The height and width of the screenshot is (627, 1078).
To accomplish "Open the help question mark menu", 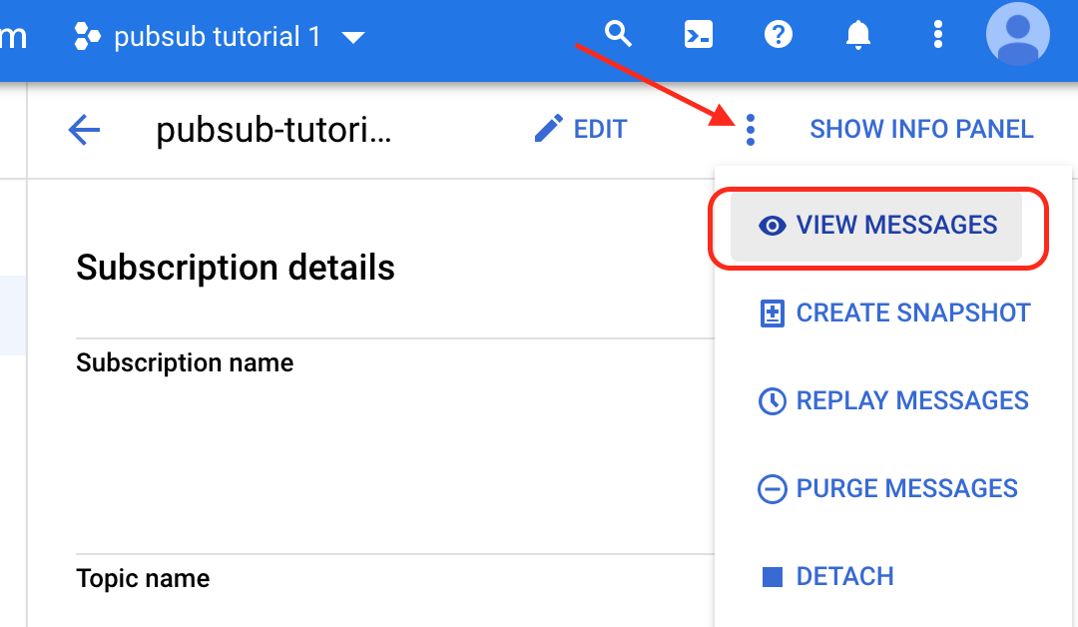I will [779, 34].
